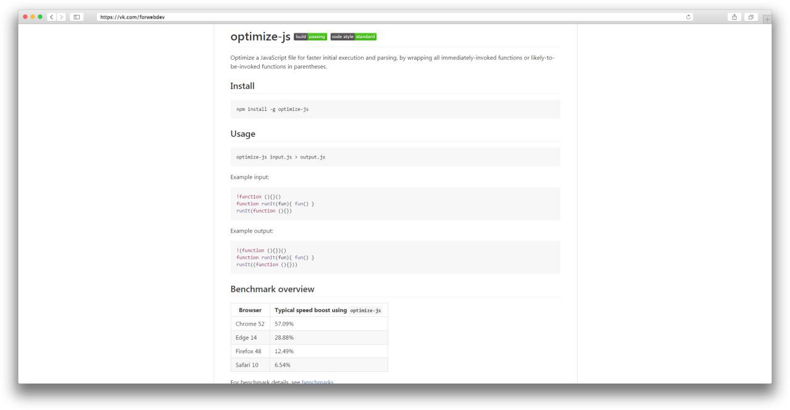Click the optimize-js page title
790x410 pixels.
260,36
